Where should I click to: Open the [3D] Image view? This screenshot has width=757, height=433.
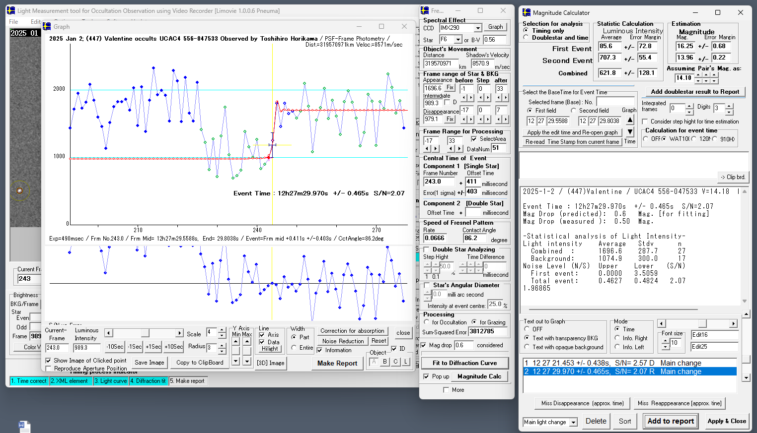coord(271,363)
